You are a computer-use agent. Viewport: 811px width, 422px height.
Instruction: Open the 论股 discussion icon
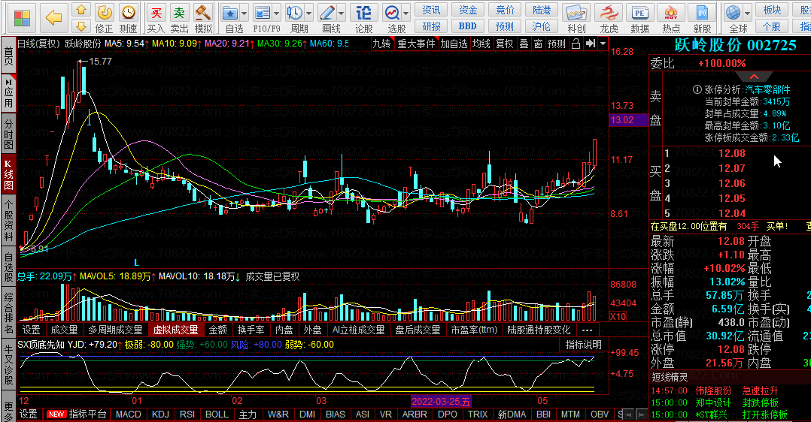(x=363, y=13)
